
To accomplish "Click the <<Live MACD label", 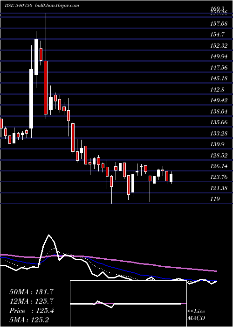I will 196,314.
